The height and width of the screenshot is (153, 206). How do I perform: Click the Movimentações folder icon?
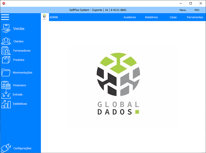[x=6, y=73]
